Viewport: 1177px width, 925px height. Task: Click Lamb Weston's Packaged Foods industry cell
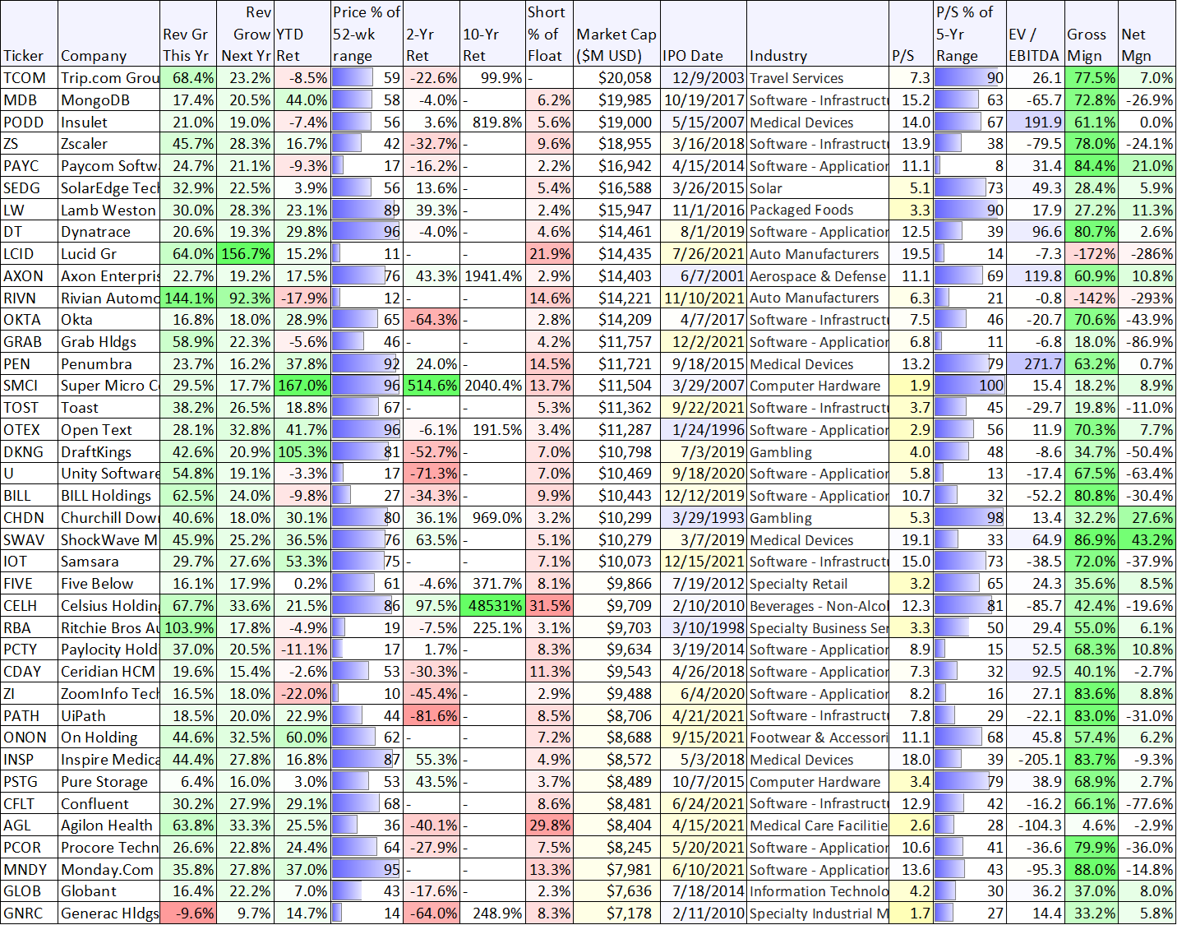[x=818, y=210]
